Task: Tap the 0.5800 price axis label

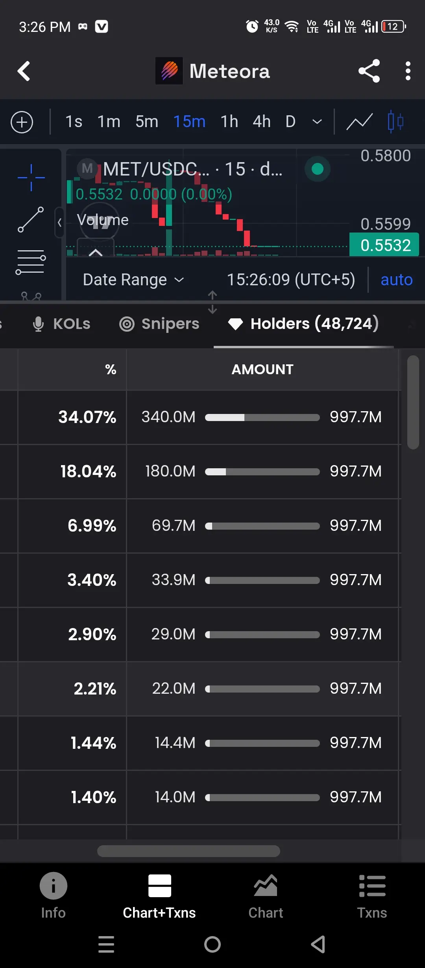Action: [x=386, y=156]
